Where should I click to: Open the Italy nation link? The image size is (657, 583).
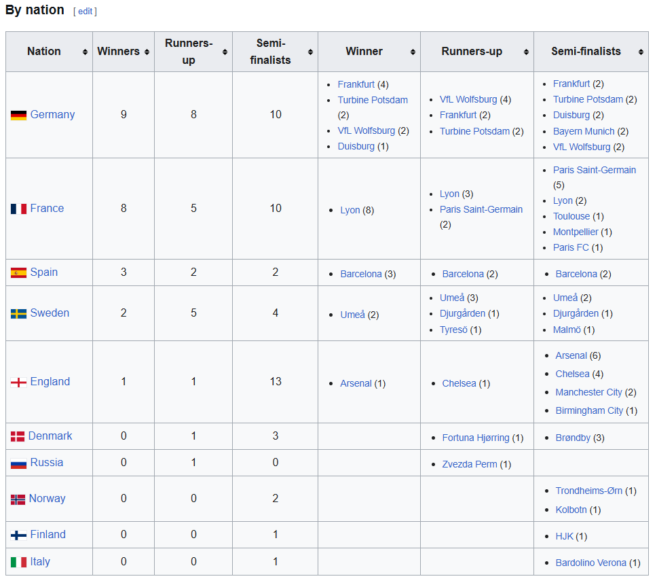click(x=40, y=562)
